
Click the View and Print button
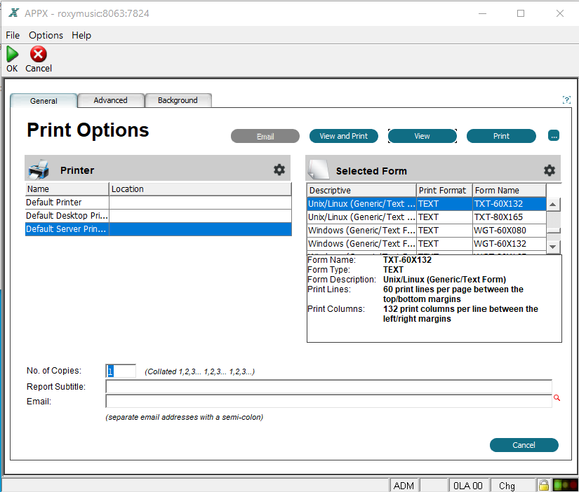pyautogui.click(x=344, y=136)
